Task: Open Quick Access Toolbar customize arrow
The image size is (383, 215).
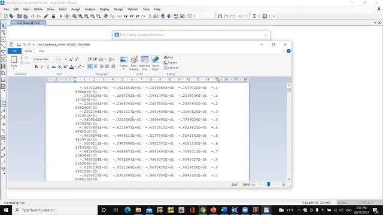Action: [34, 45]
